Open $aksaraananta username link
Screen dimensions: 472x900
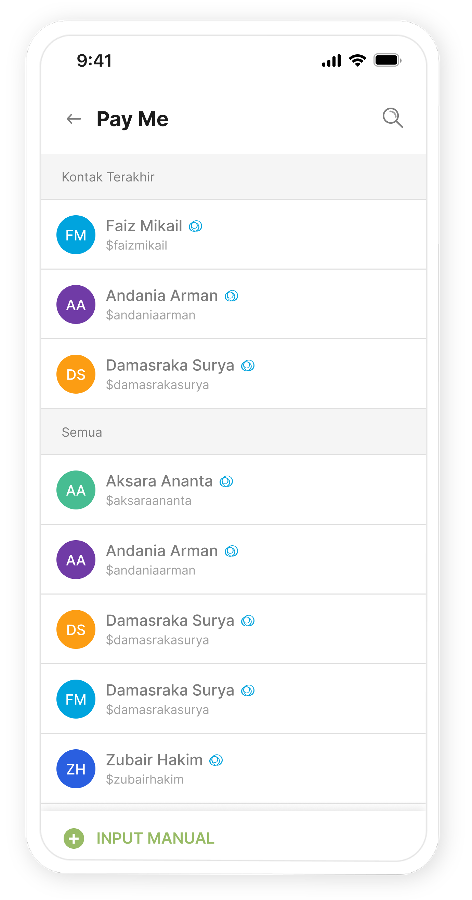[148, 501]
